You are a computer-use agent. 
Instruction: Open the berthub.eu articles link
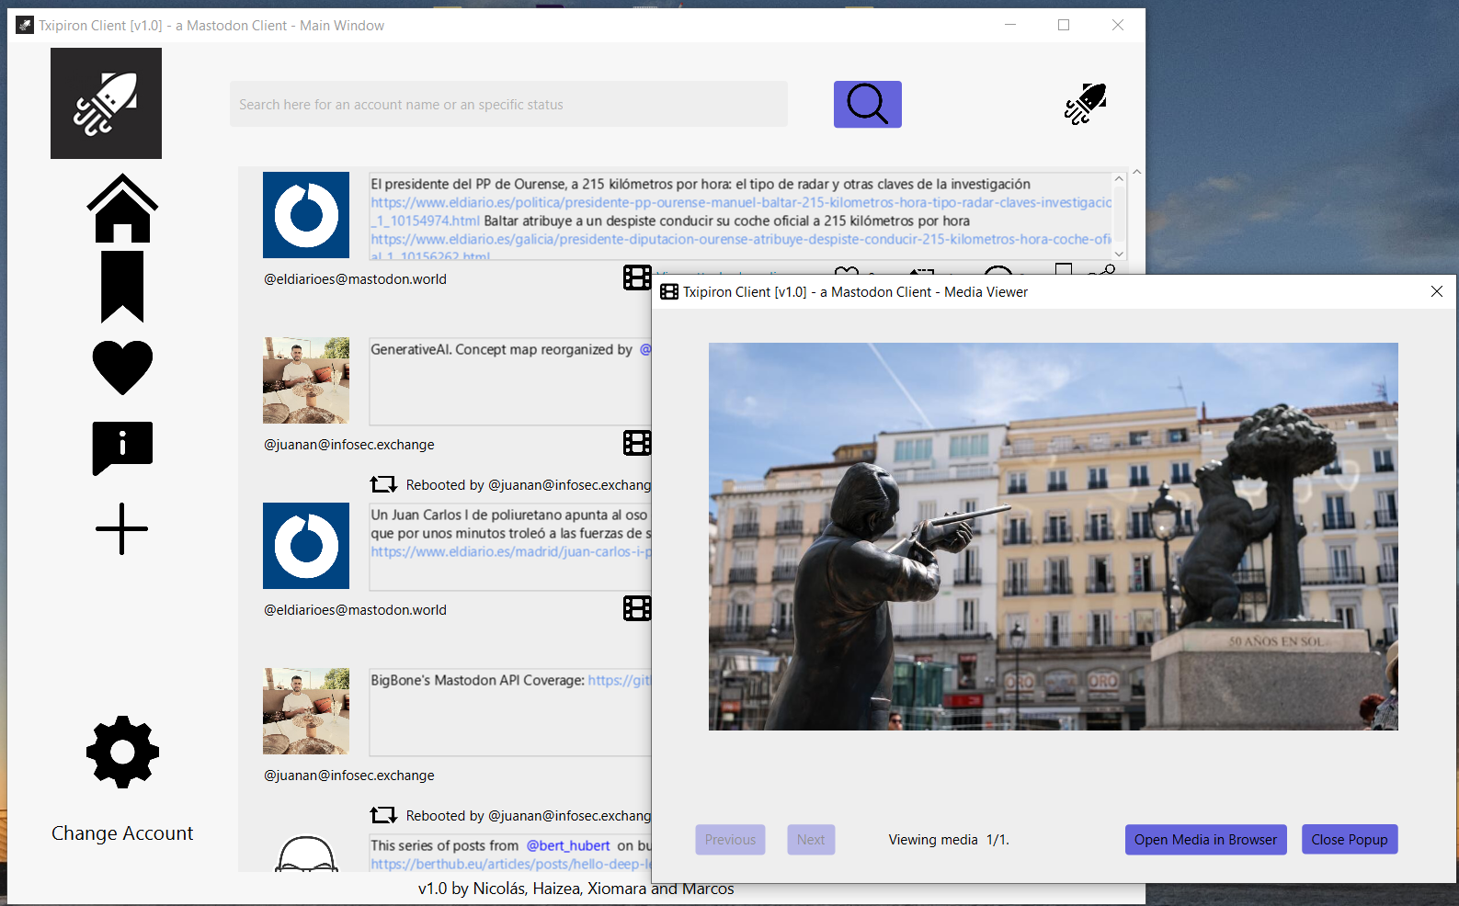[x=511, y=864]
